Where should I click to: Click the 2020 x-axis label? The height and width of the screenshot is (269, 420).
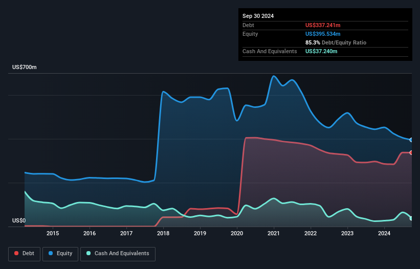pos(237,233)
